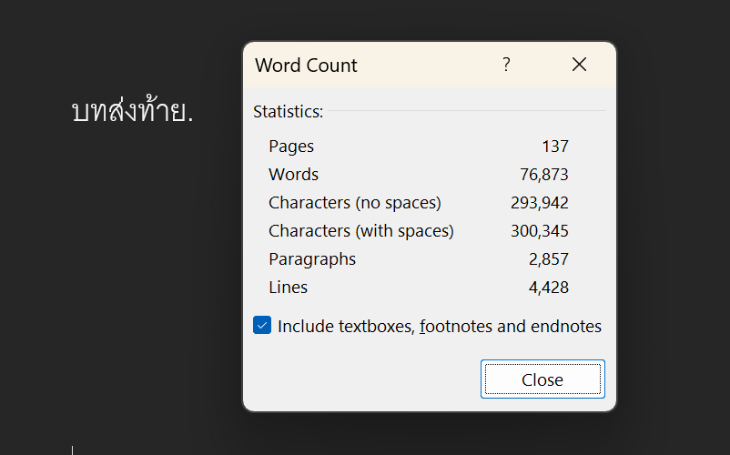Click the value 300,345 for characters

tap(540, 231)
